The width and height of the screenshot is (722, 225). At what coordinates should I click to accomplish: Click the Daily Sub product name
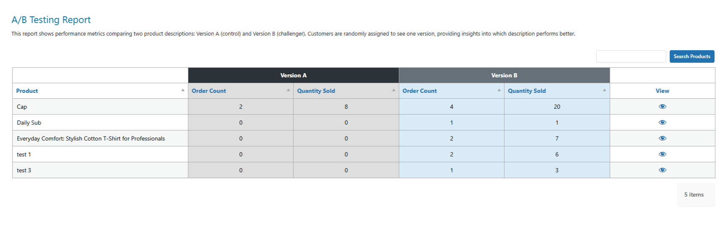coord(29,123)
